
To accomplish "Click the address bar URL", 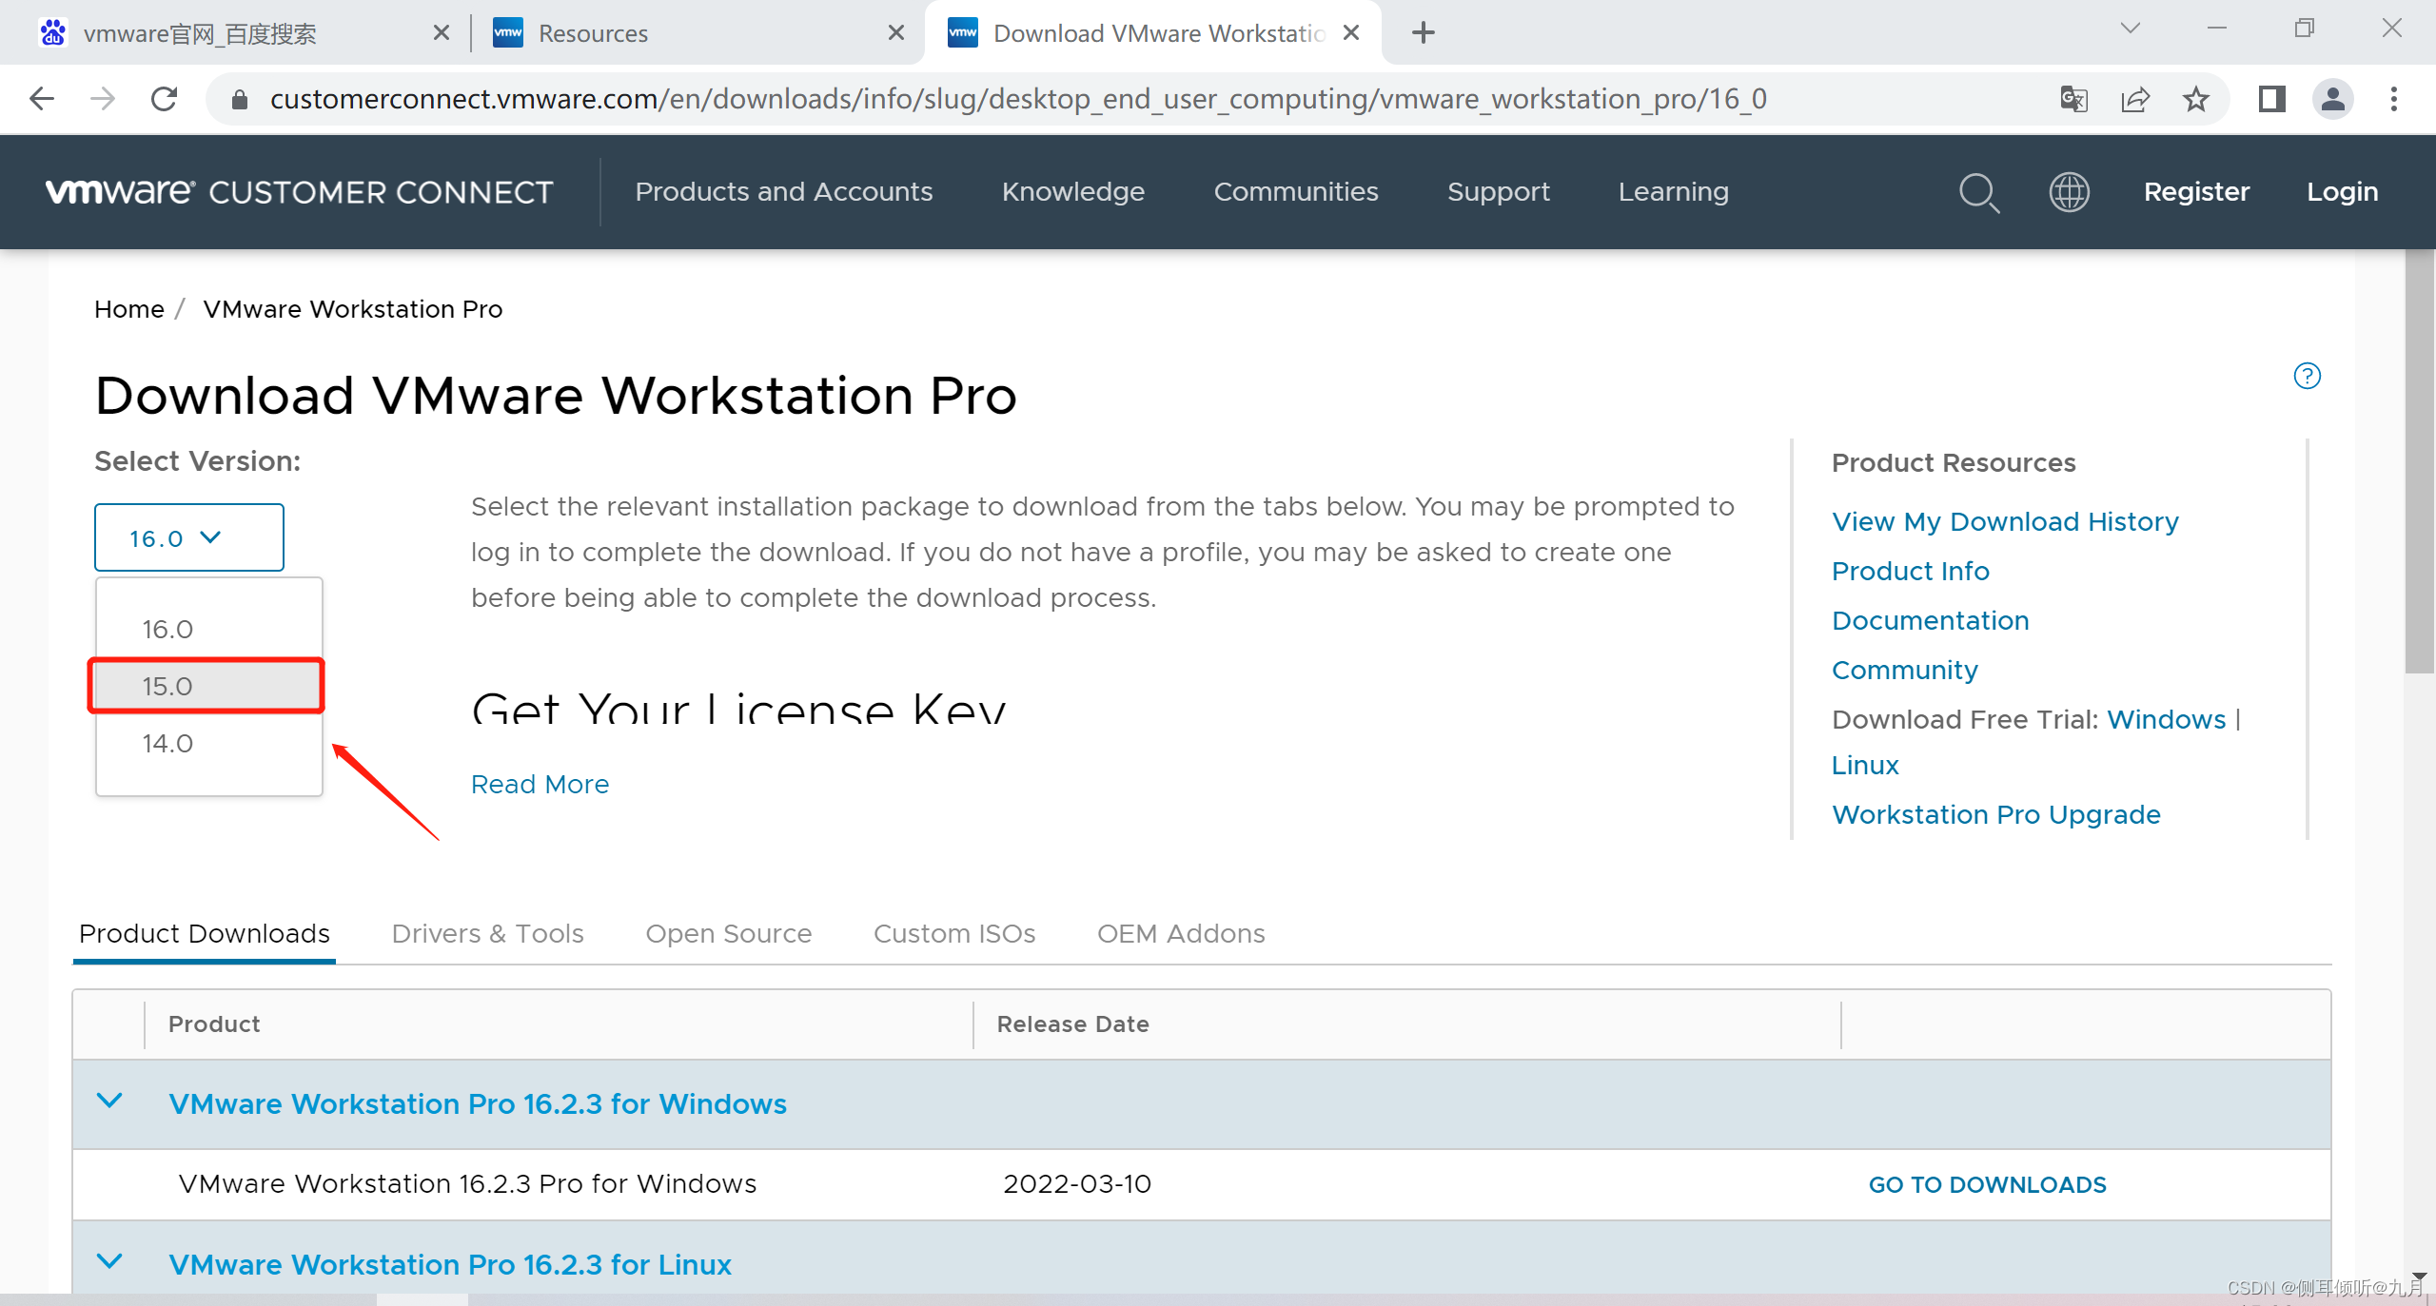I will [x=1018, y=99].
